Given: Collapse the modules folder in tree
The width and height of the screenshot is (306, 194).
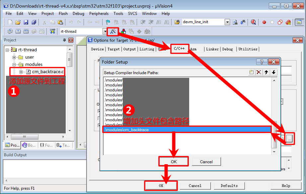Looking at the screenshot, I should tap(14, 64).
